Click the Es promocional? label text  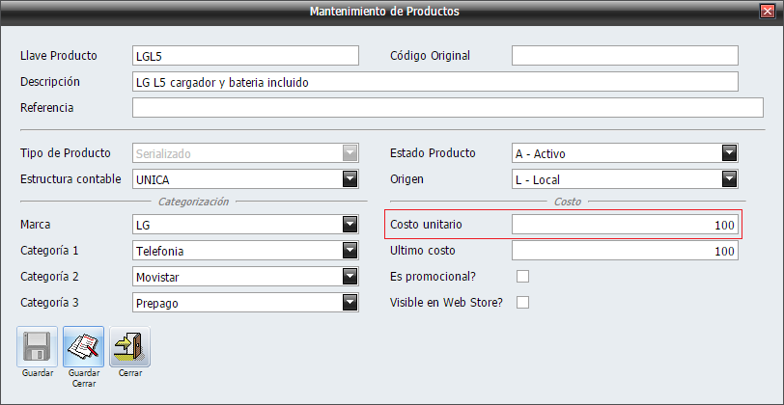click(433, 276)
